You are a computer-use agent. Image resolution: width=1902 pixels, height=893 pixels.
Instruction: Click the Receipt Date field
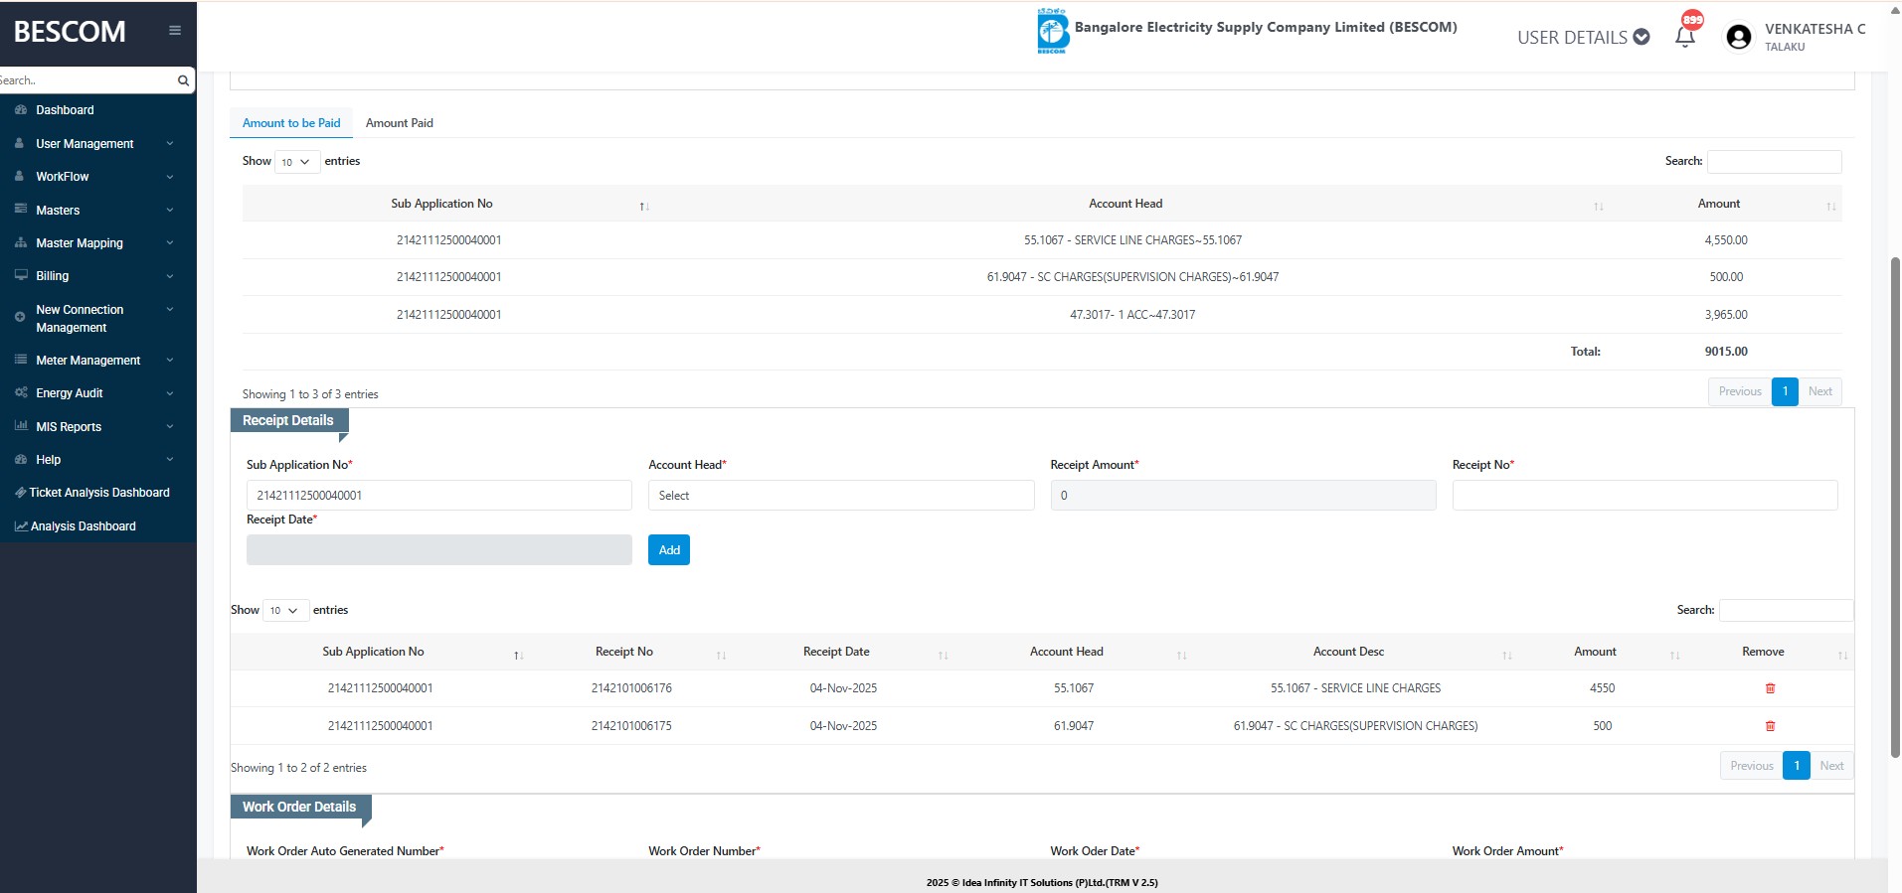click(x=439, y=550)
